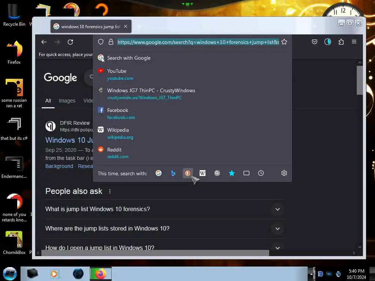Open the windows 10 forensics jump list tab
This screenshot has width=375, height=281.
(91, 26)
